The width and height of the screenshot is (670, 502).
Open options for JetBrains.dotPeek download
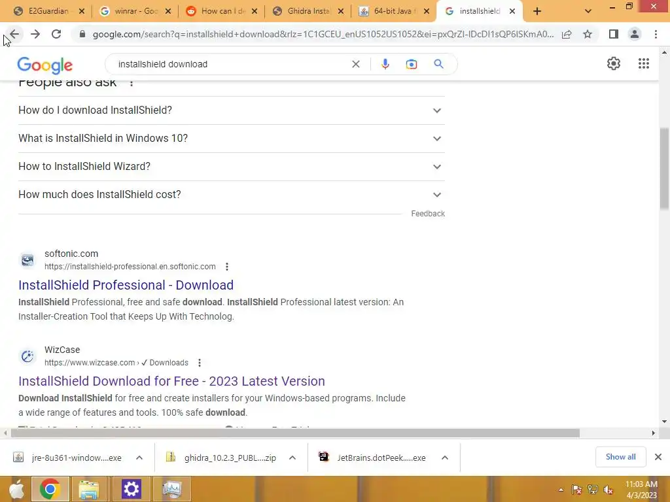445,458
